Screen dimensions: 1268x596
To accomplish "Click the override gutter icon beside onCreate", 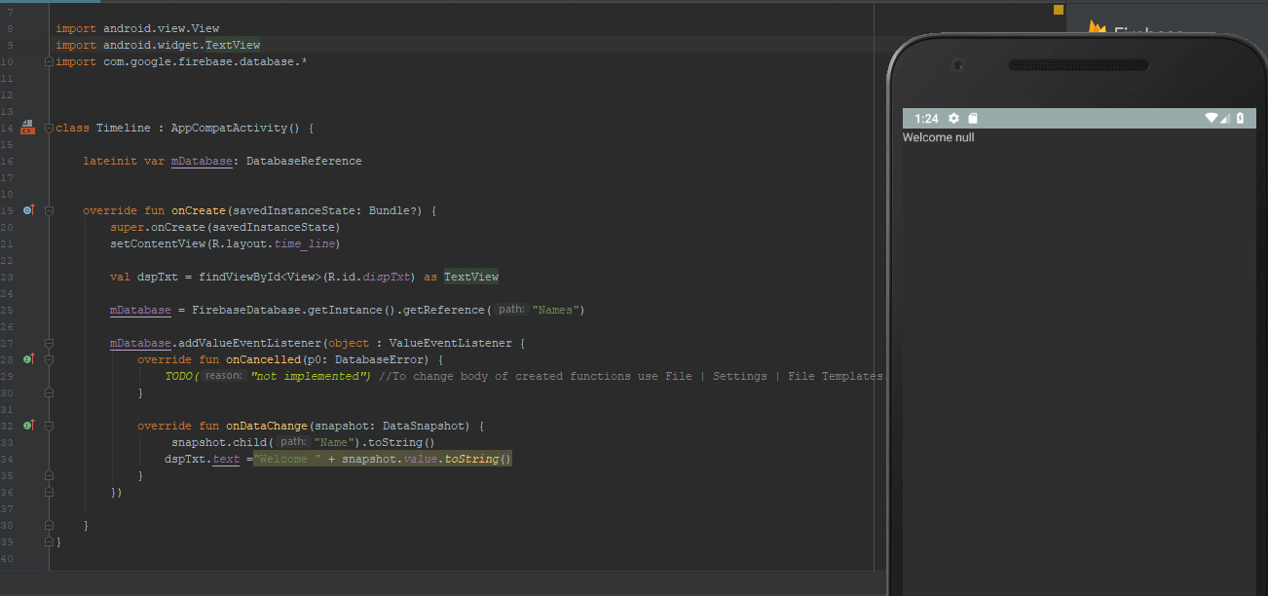I will click(x=28, y=209).
